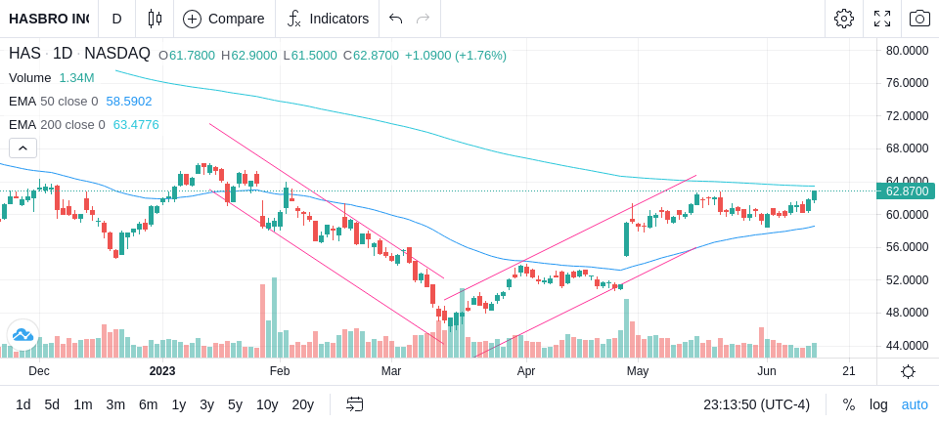Click the 2023 label on time axis
The image size is (939, 423).
[x=161, y=371]
